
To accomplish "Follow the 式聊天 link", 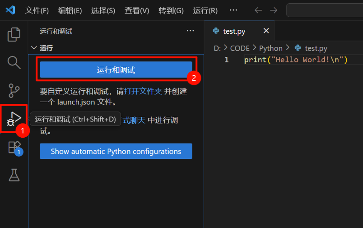I will point(133,120).
